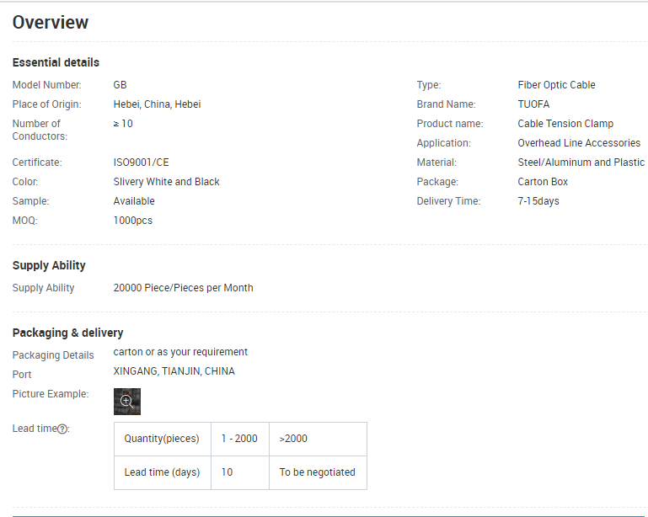Select the 'Sample:' label
This screenshot has width=648, height=517.
tap(30, 201)
